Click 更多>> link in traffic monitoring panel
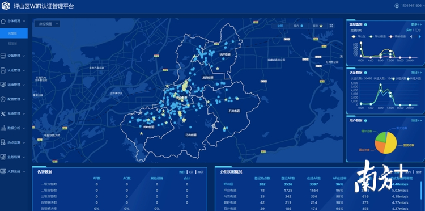 416,24
